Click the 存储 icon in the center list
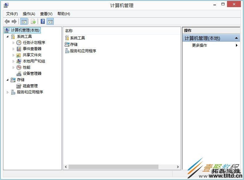244x180 pixels. [67, 45]
